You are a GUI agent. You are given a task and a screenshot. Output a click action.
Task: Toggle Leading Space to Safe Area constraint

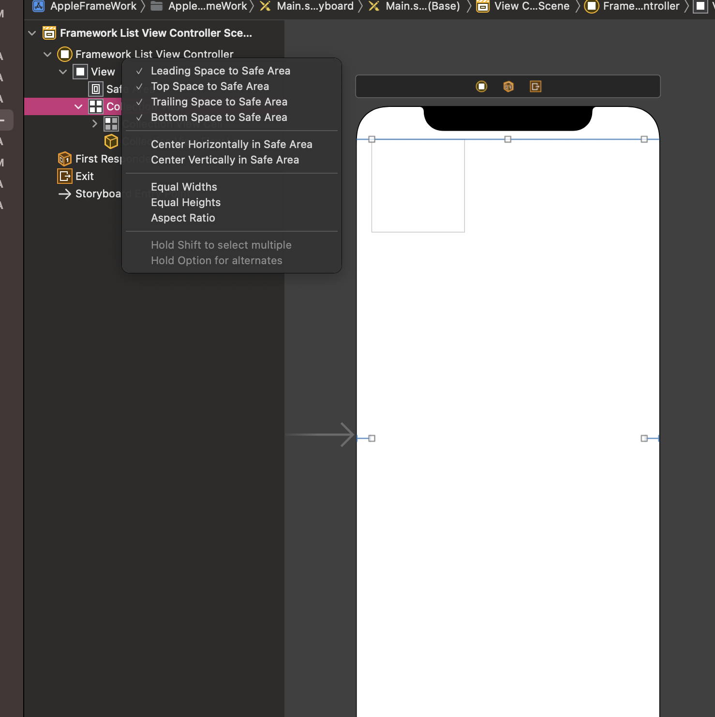(232, 71)
